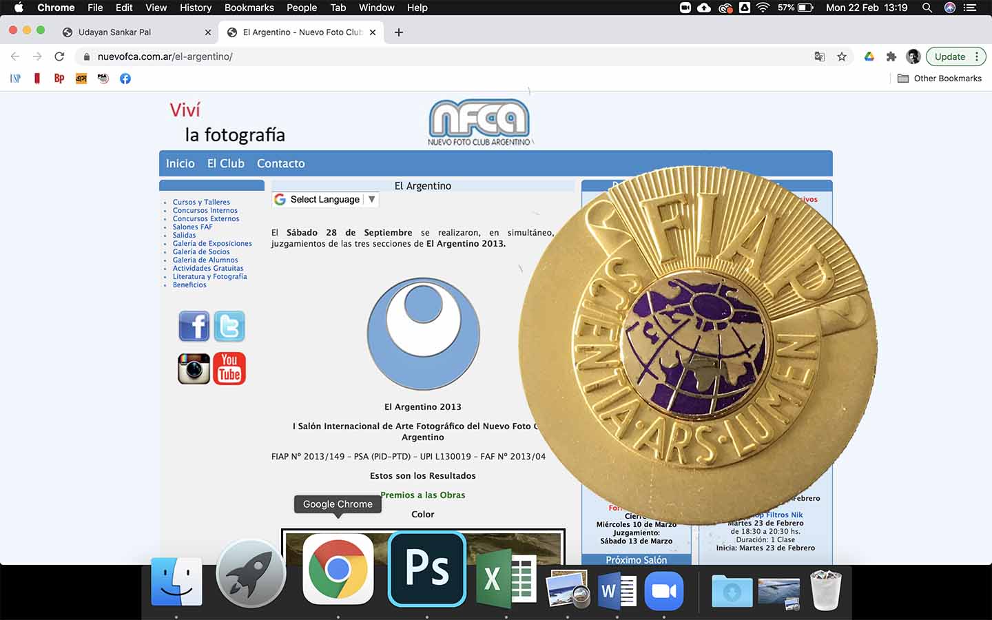
Task: Click the address bar URL field
Action: coord(413,56)
